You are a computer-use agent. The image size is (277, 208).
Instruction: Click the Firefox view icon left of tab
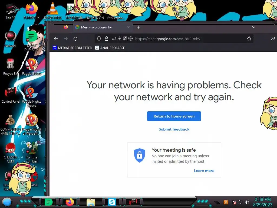[x=66, y=27]
